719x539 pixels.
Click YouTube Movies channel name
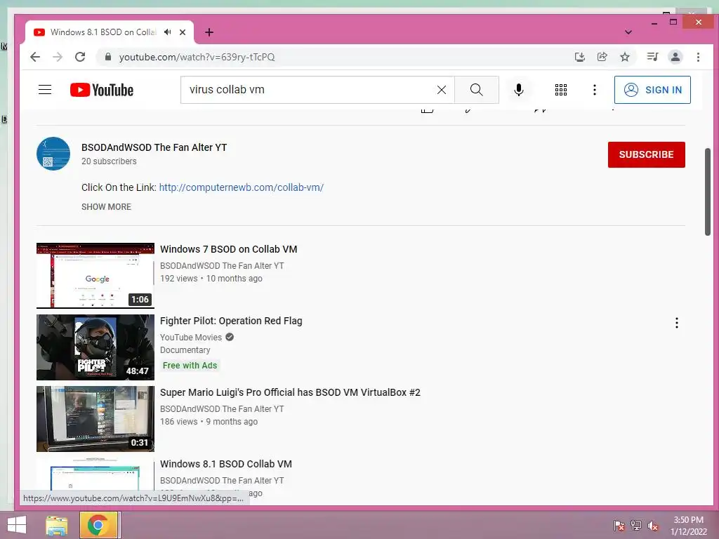click(191, 338)
